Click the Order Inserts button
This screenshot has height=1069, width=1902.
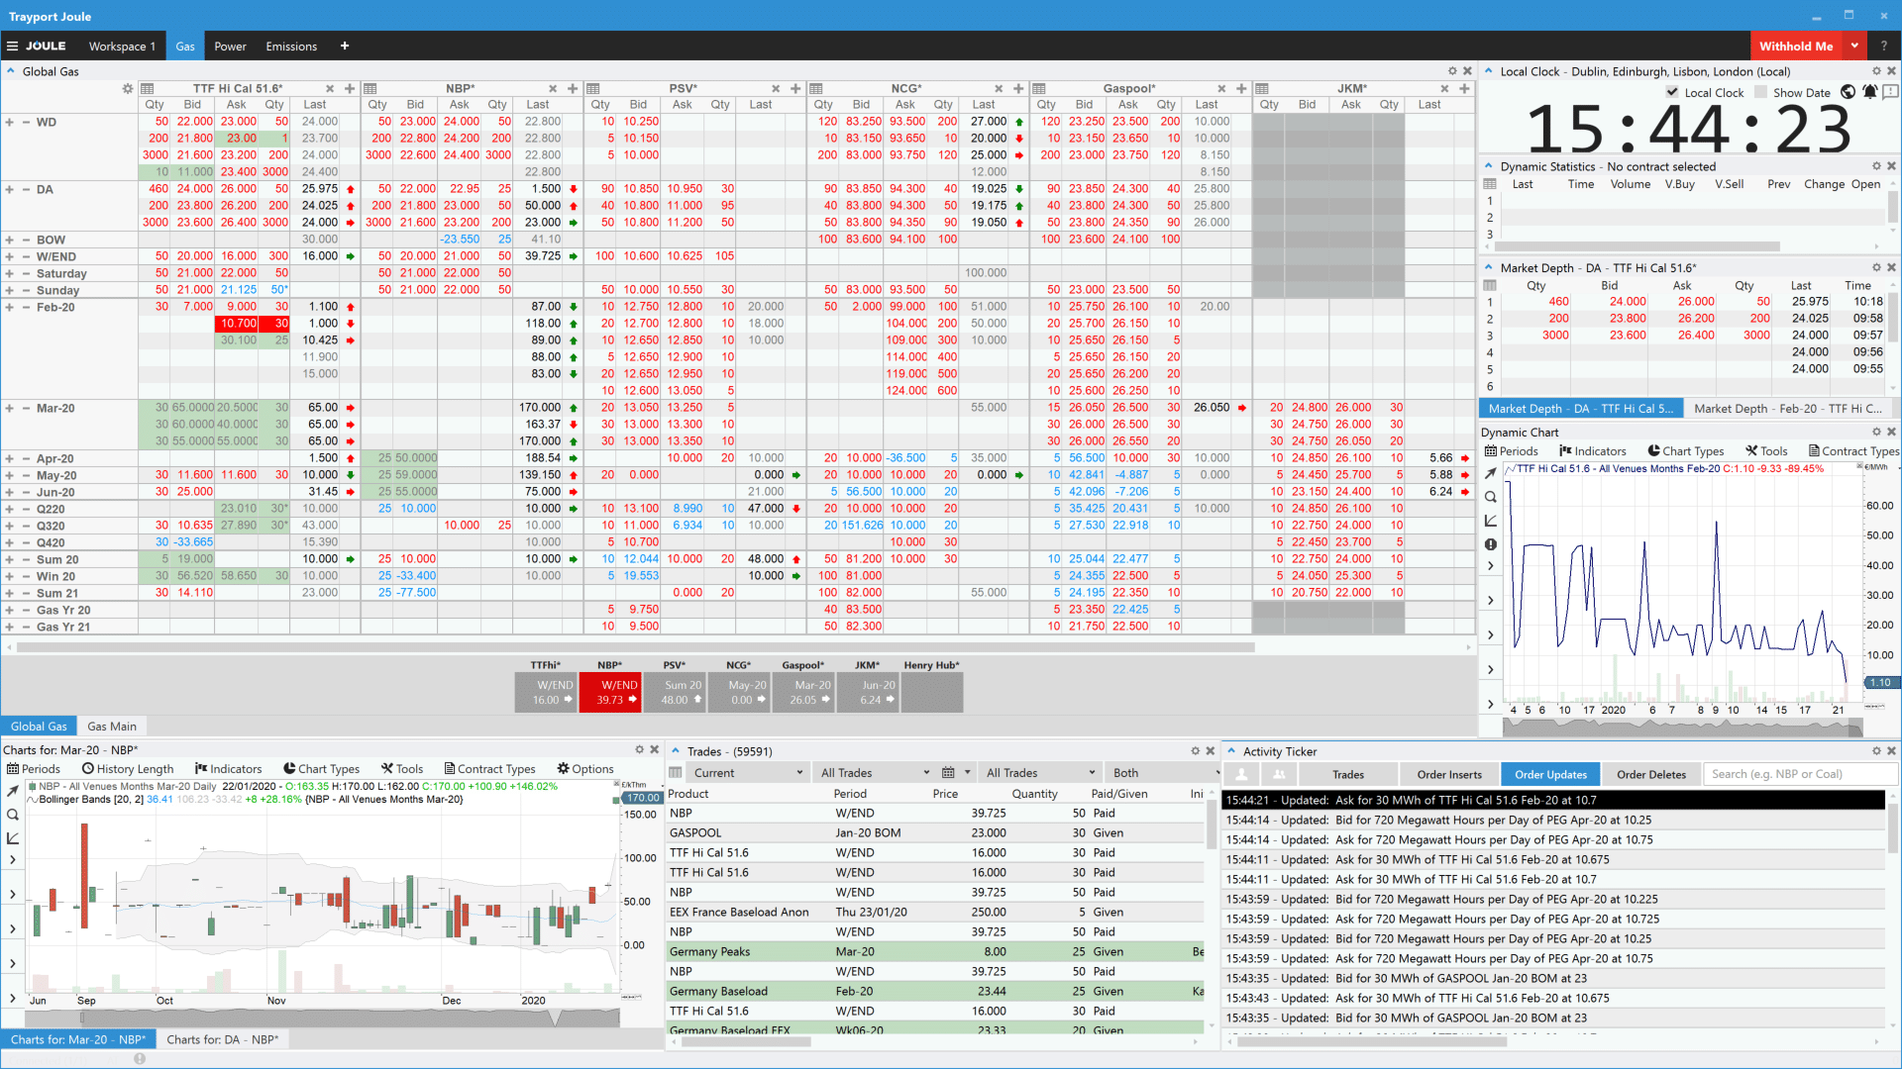[1449, 775]
